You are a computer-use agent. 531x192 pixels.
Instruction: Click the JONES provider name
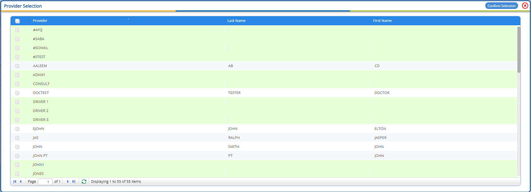pyautogui.click(x=38, y=174)
